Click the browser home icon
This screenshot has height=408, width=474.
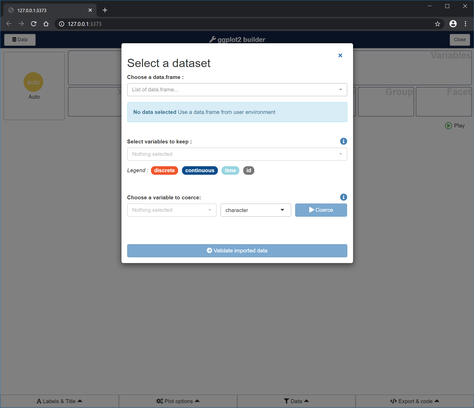tap(46, 24)
